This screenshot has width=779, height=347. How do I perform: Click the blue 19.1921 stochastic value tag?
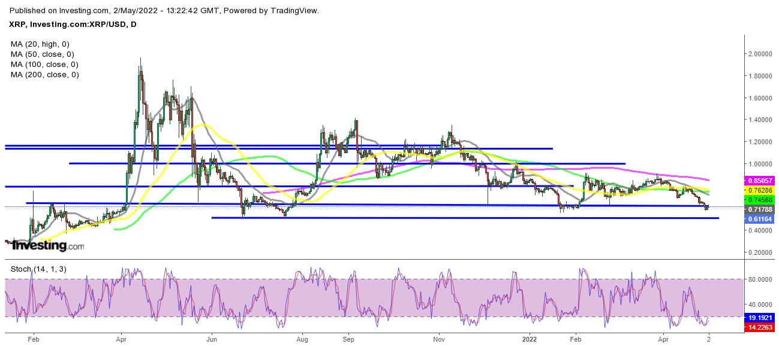coord(760,319)
